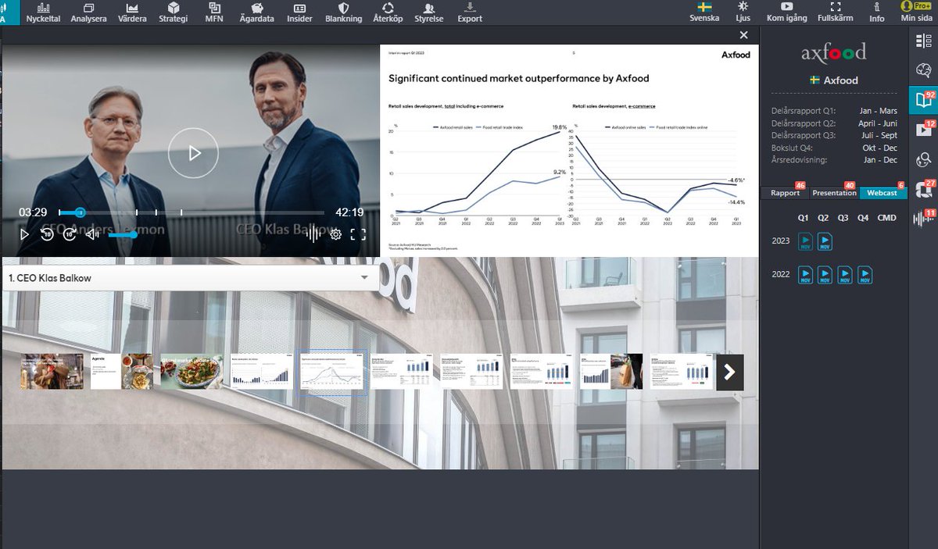Click the 42:19 duration text

tap(349, 212)
